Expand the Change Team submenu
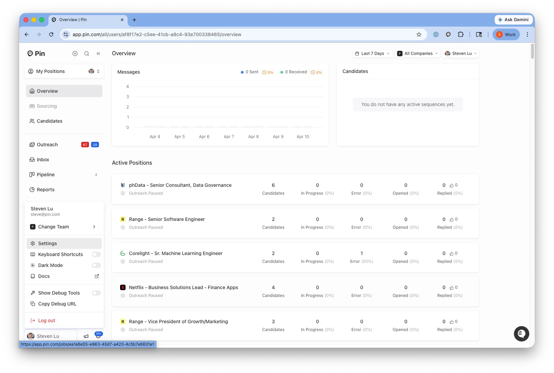554x373 pixels. pyautogui.click(x=64, y=227)
